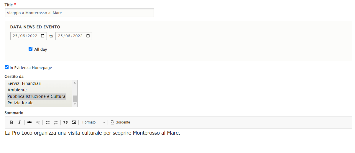Insert a bulleted list
This screenshot has width=355, height=153.
pos(48,122)
